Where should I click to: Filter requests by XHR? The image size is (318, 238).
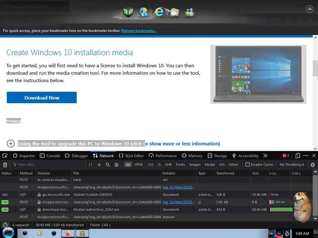click(x=168, y=165)
